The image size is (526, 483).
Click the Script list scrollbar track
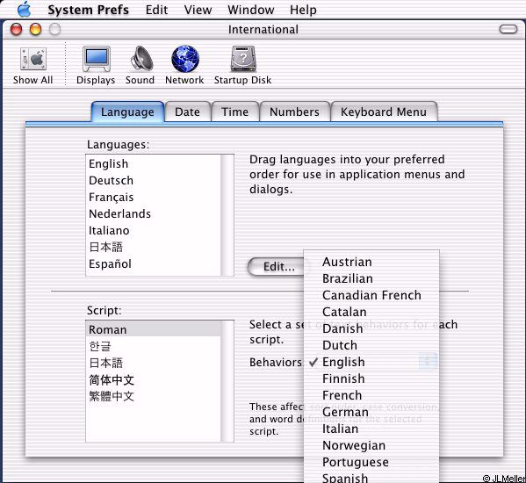[x=227, y=381]
